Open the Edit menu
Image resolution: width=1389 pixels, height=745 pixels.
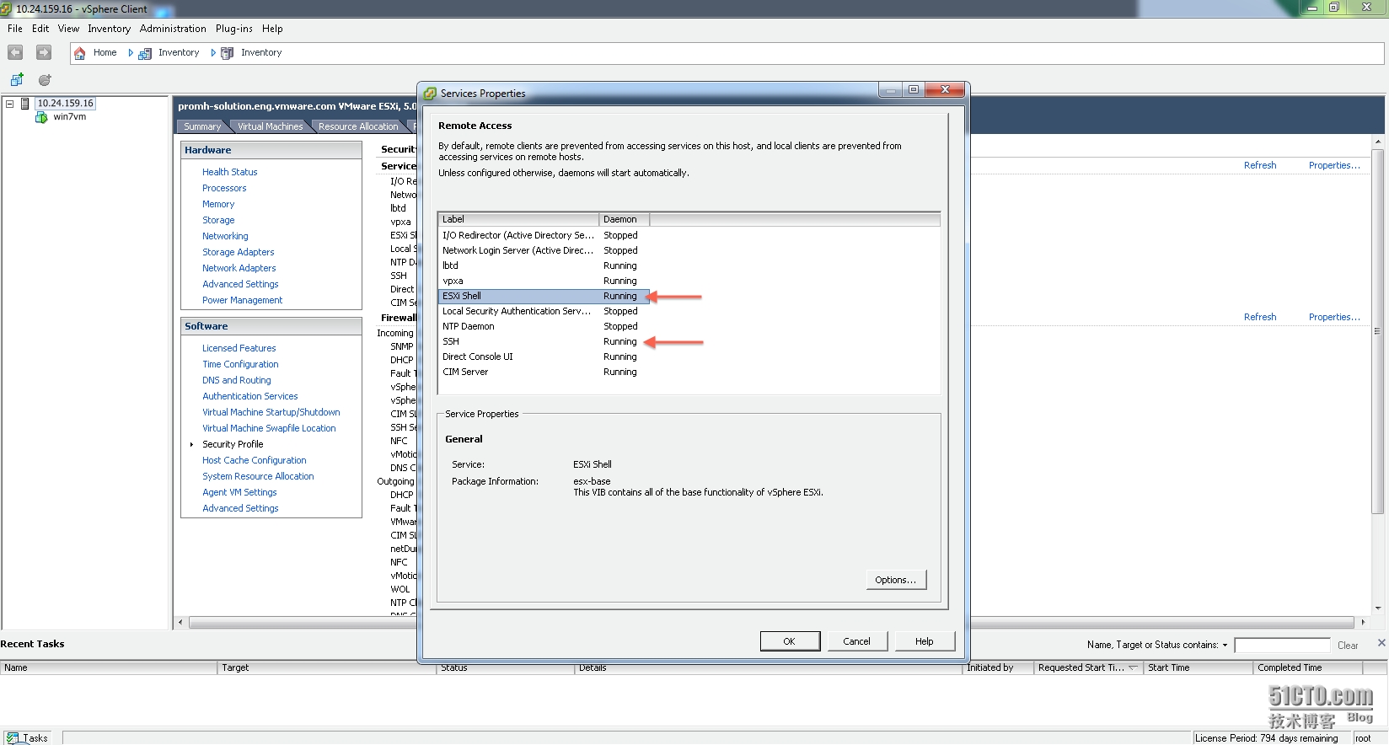click(40, 29)
